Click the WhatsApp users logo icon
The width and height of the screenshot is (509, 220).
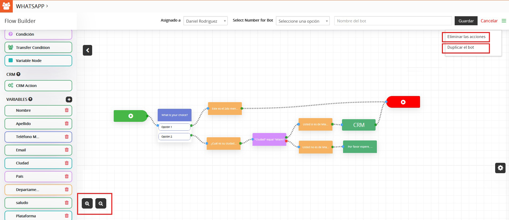[6, 6]
